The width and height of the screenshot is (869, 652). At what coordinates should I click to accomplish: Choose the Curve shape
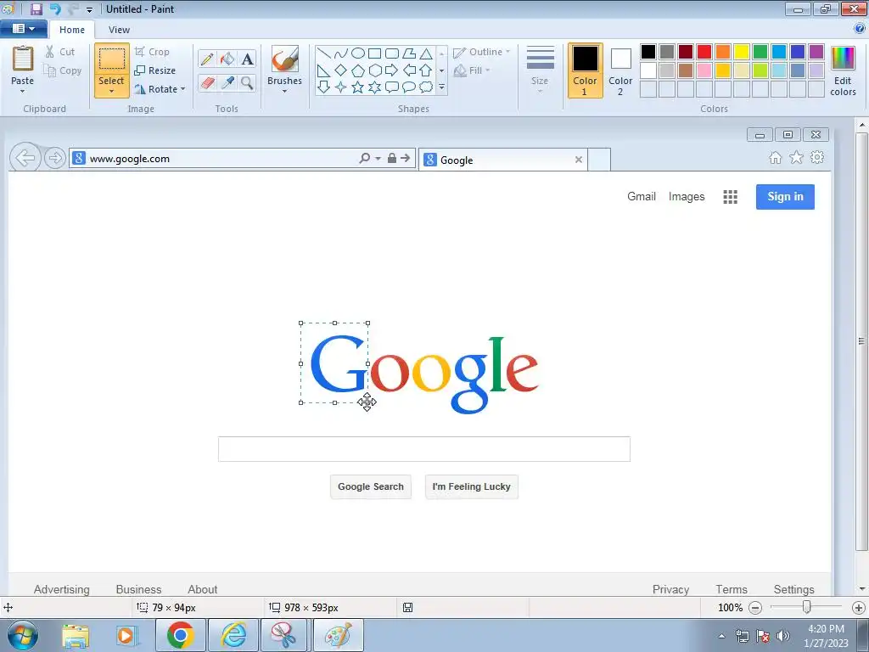tap(341, 53)
